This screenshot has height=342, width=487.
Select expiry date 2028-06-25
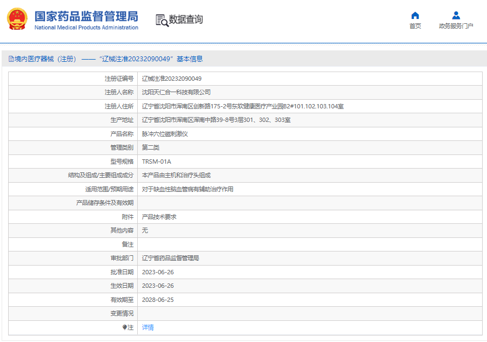[158, 300]
